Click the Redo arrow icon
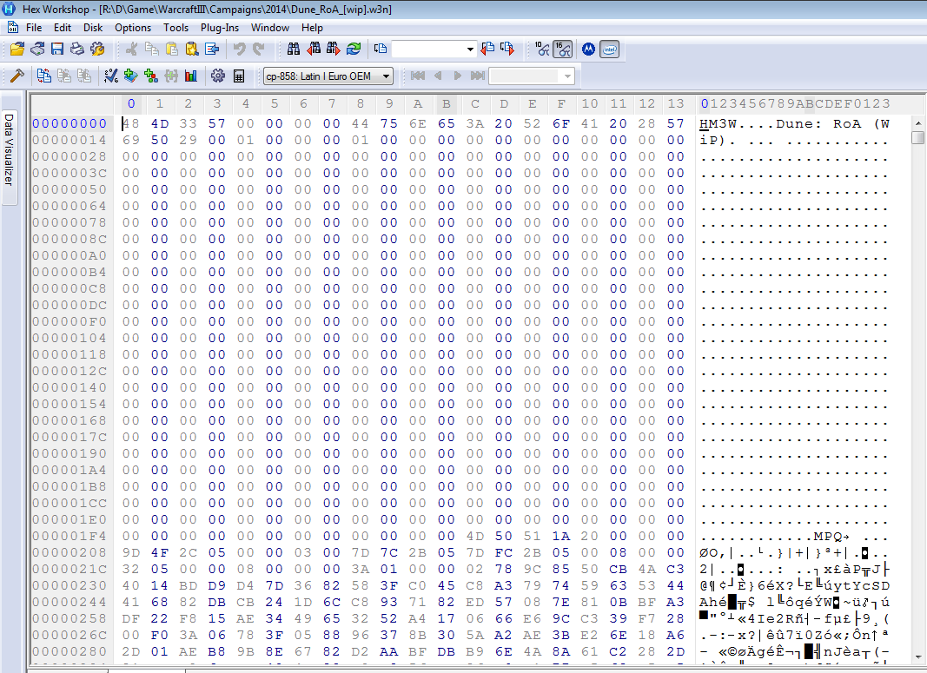Viewport: 927px width, 673px height. point(259,49)
